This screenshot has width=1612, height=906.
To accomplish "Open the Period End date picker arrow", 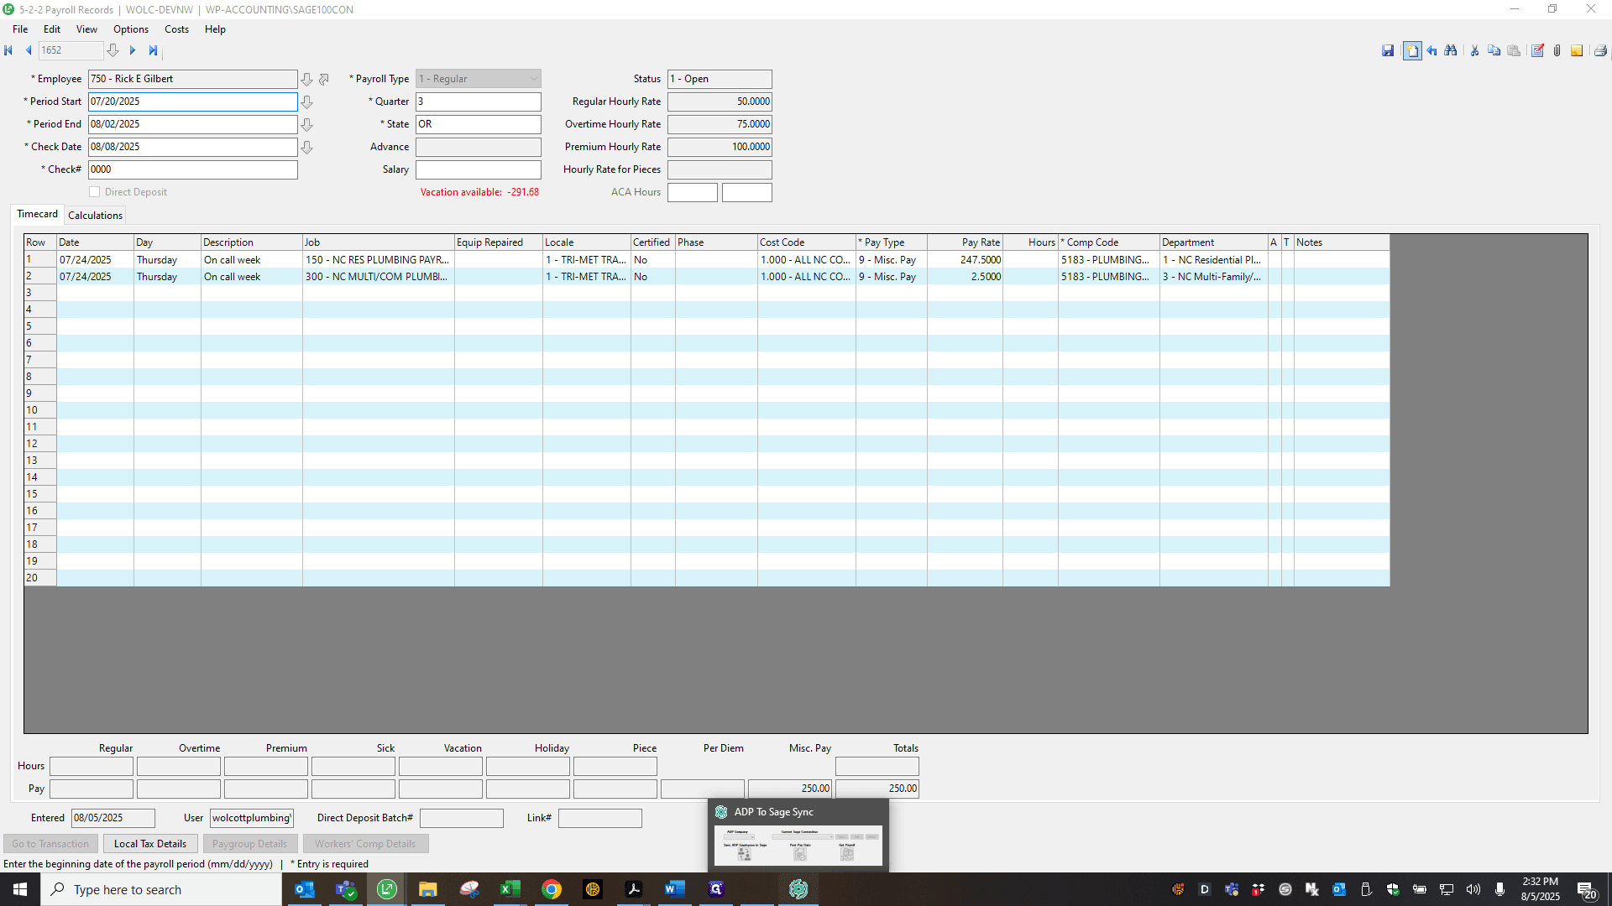I will point(307,124).
